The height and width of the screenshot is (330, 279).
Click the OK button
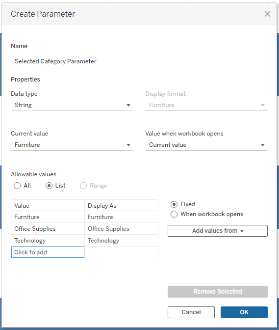244,312
